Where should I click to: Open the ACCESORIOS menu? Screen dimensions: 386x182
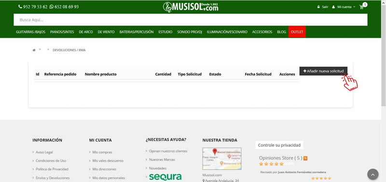point(262,32)
